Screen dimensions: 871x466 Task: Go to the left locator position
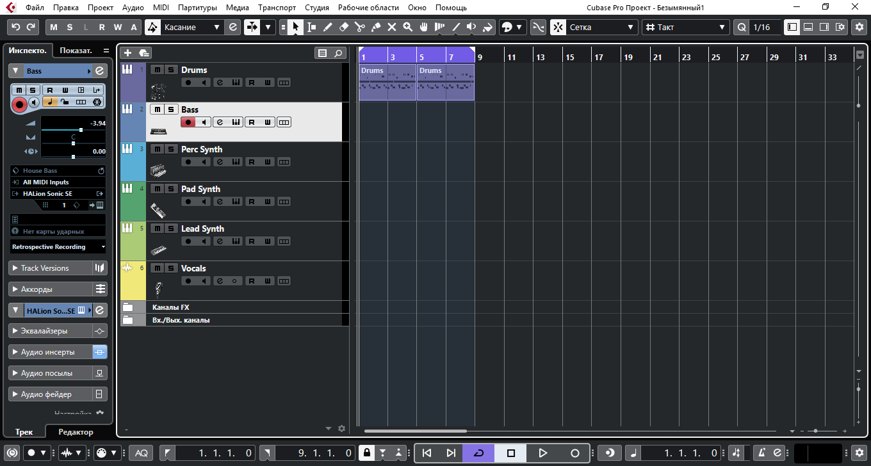click(168, 453)
